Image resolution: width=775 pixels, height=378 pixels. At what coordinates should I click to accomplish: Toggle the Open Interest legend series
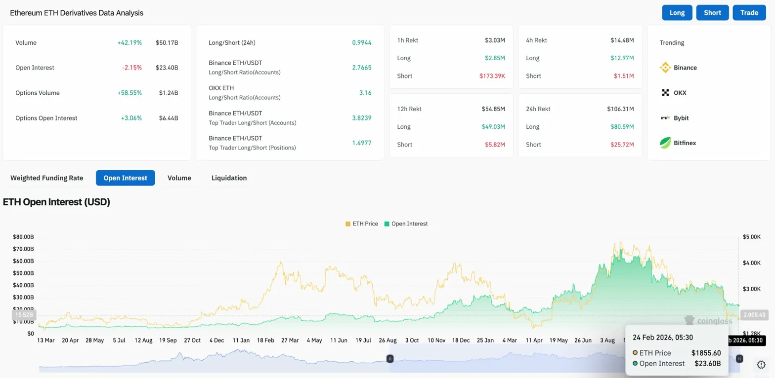[405, 224]
